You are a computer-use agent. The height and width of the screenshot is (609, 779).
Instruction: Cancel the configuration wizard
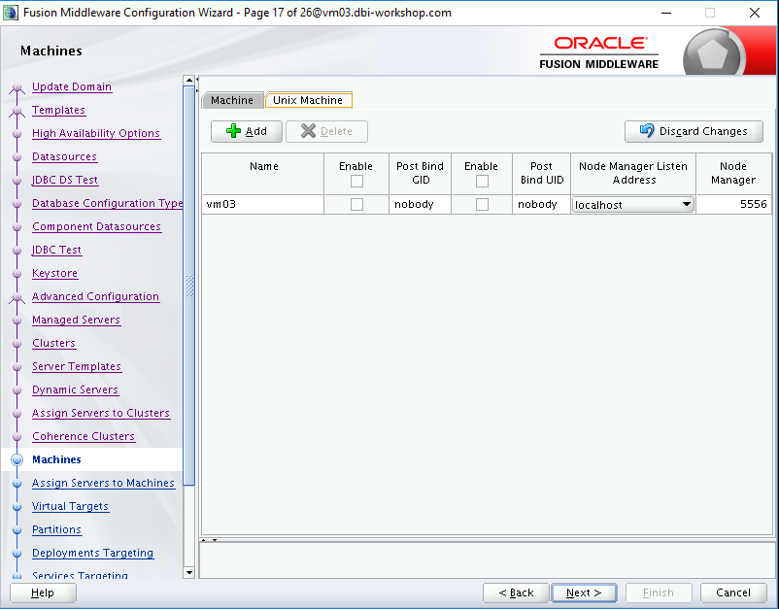tap(733, 592)
